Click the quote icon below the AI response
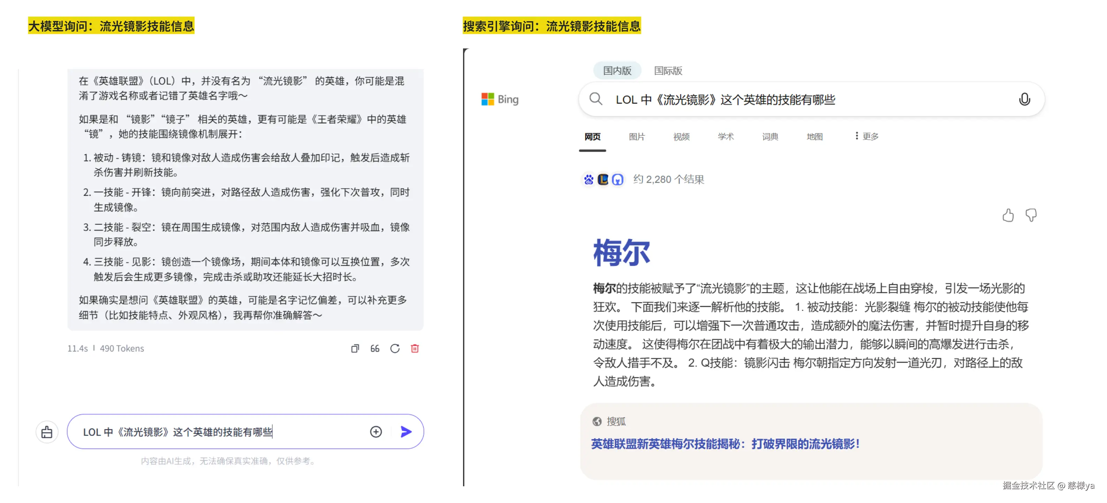1107x503 pixels. point(374,348)
